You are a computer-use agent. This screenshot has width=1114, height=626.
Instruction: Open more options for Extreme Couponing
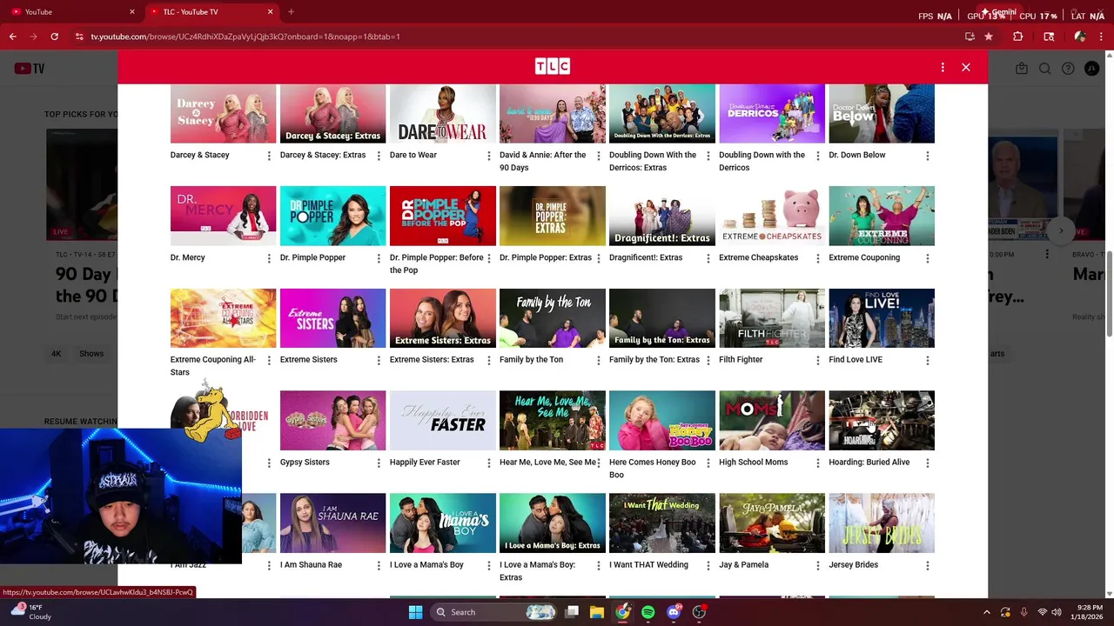[x=927, y=258]
